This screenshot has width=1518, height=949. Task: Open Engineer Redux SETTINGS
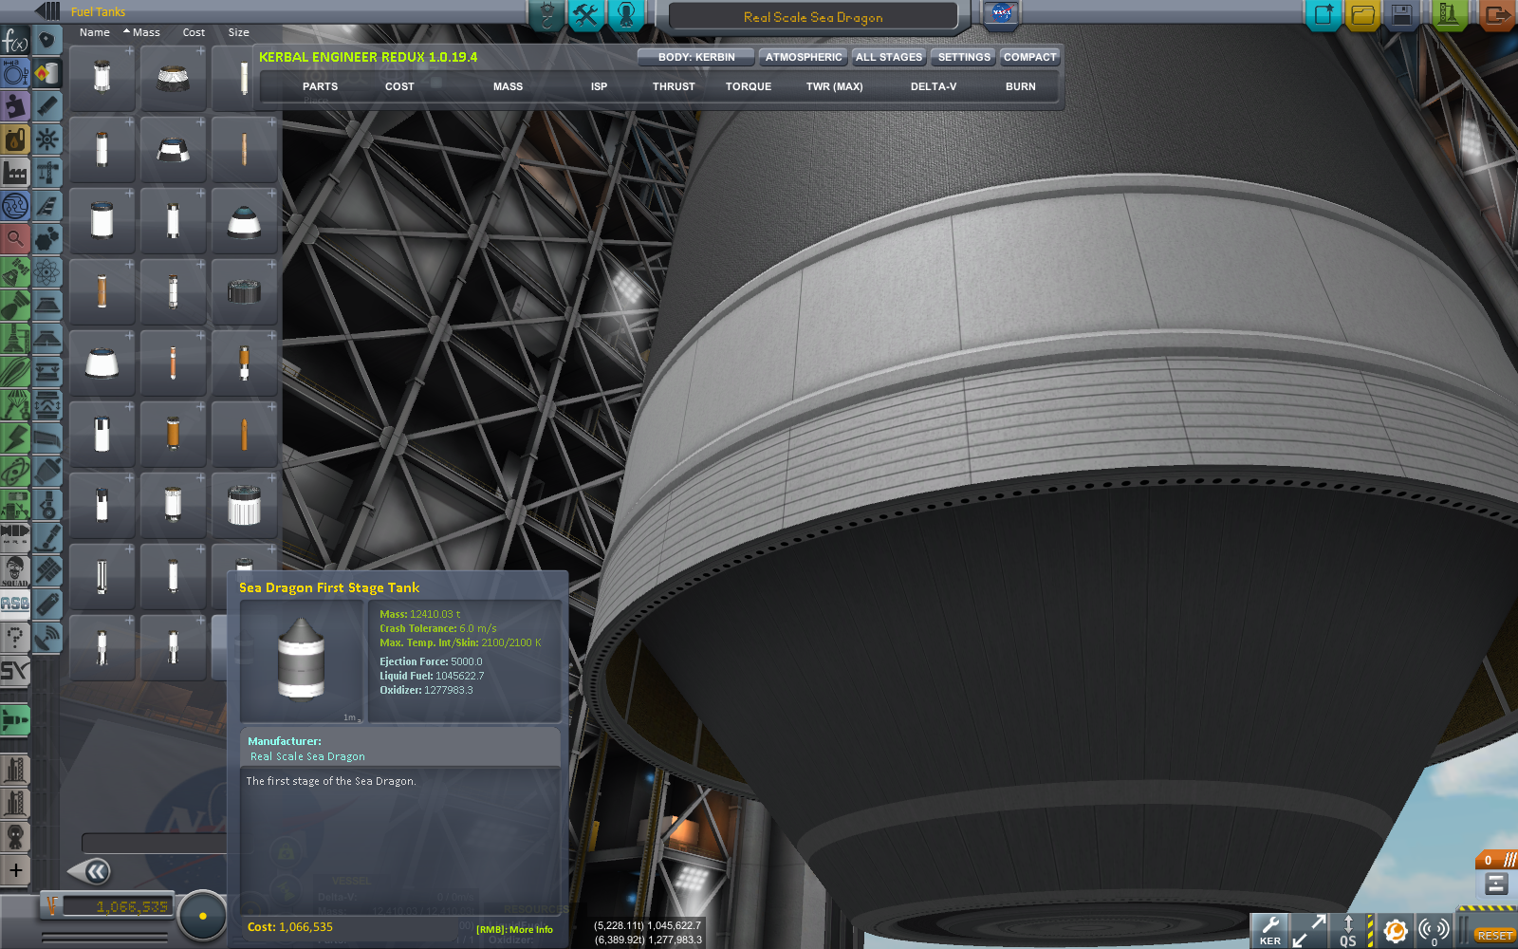[x=964, y=57]
